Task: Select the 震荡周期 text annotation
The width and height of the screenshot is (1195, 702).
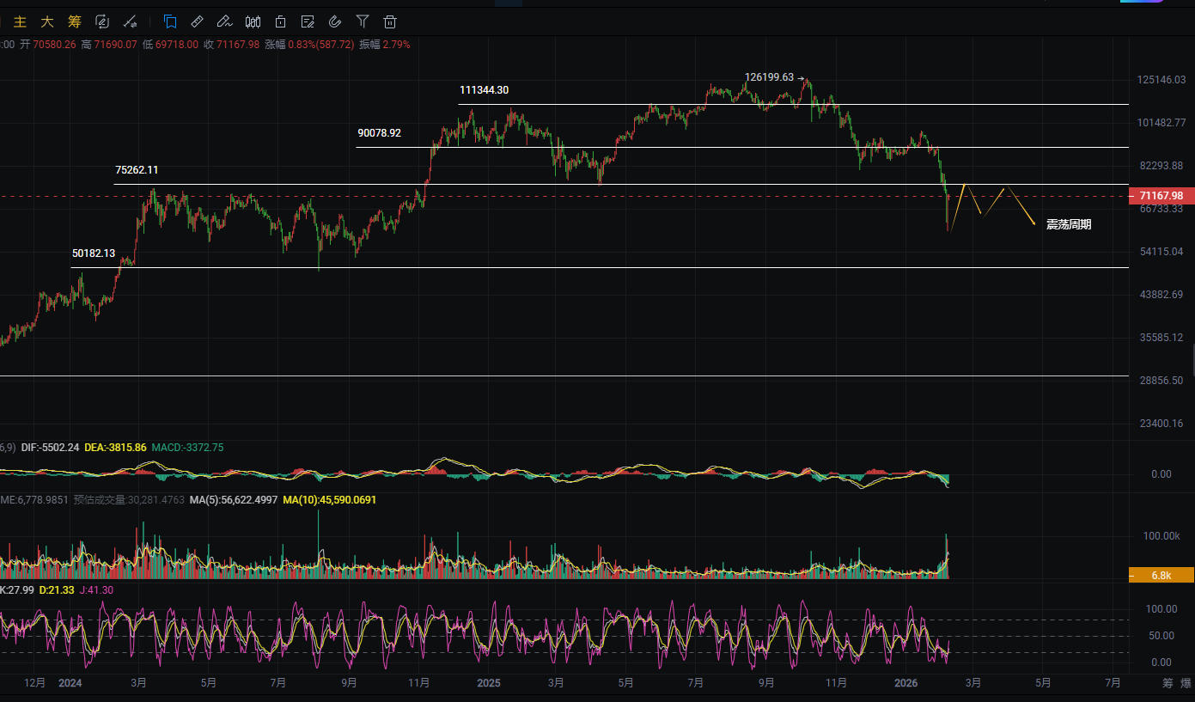Action: tap(1069, 225)
